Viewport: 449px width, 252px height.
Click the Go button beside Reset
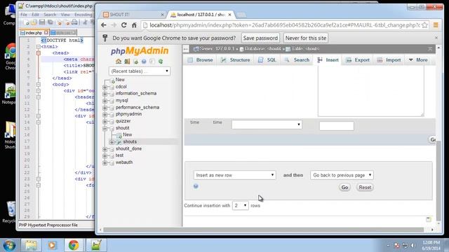click(x=344, y=188)
